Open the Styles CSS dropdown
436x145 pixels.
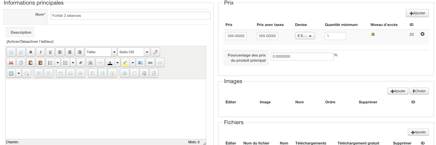(147, 52)
